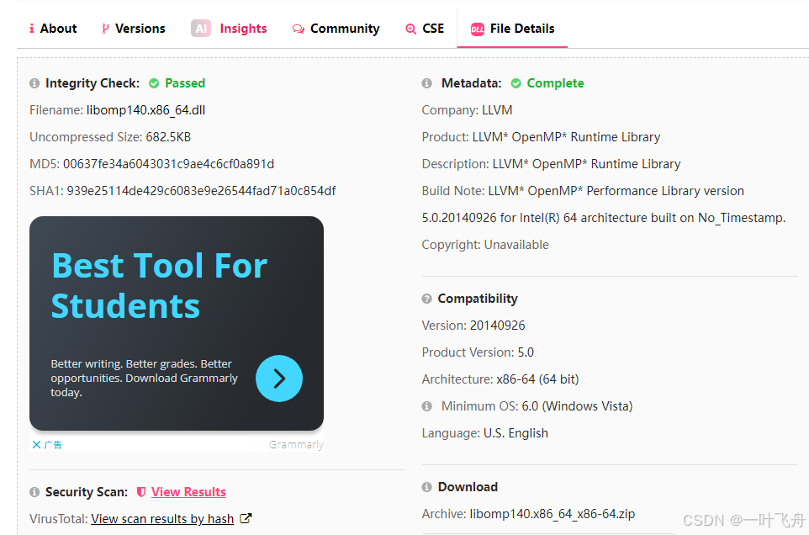Click the Language U.S. English value
The height and width of the screenshot is (535, 809).
(516, 433)
